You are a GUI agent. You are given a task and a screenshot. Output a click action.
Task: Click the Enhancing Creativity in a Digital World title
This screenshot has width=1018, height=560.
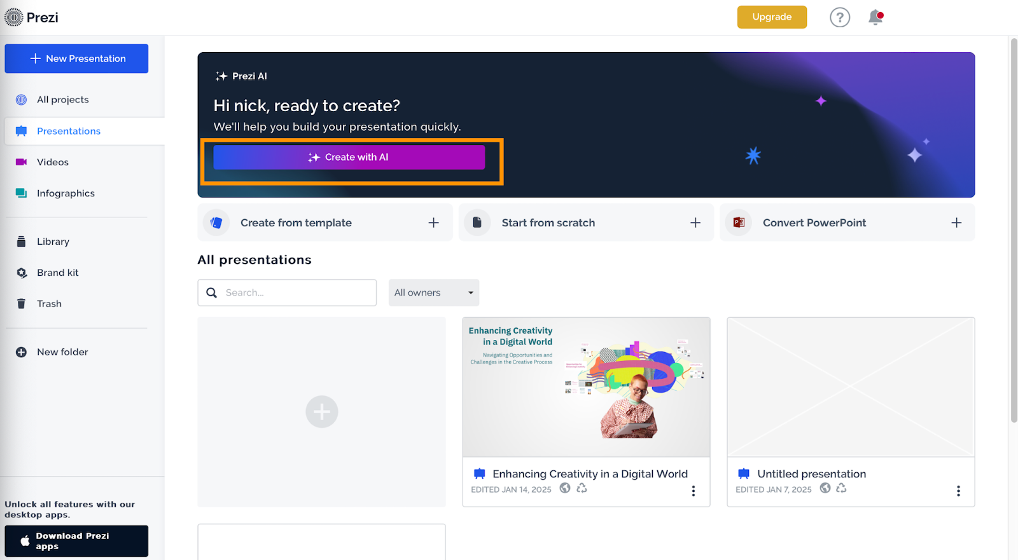tap(590, 474)
